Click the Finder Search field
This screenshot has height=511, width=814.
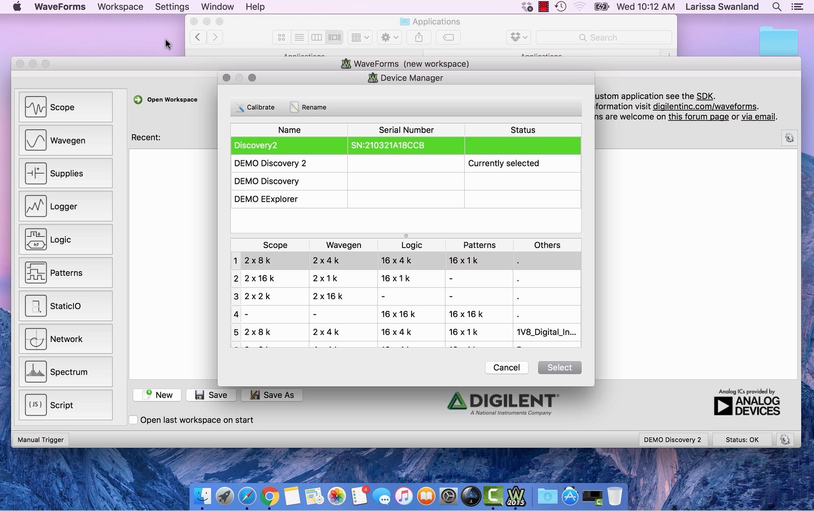click(x=604, y=37)
